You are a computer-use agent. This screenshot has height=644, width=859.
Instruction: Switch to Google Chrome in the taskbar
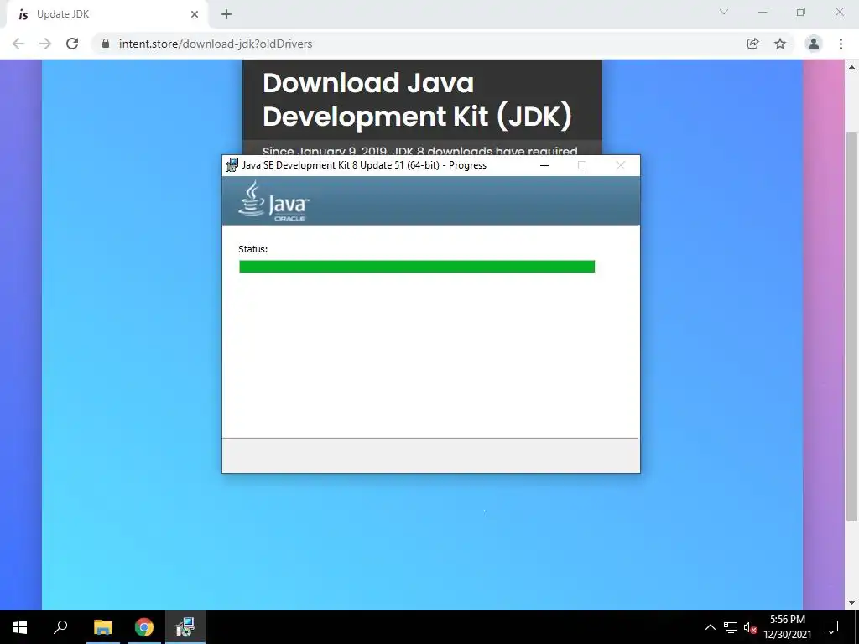pos(144,627)
